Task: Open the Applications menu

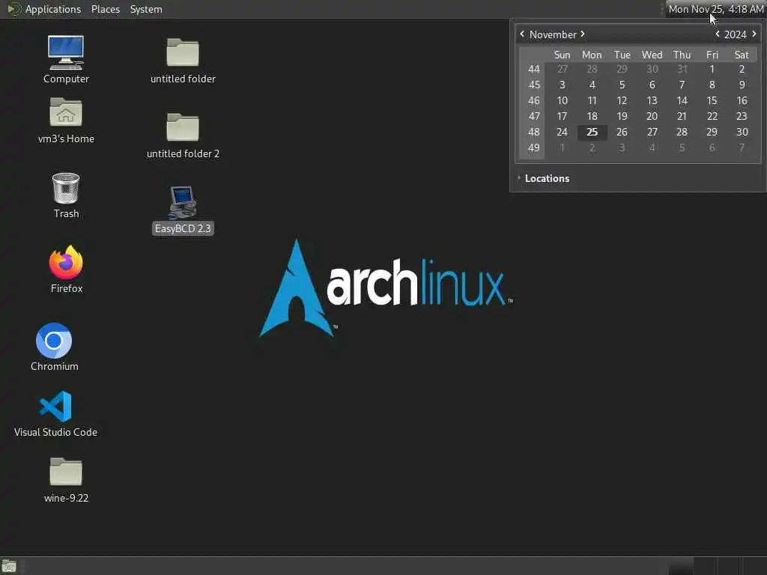Action: pos(53,9)
